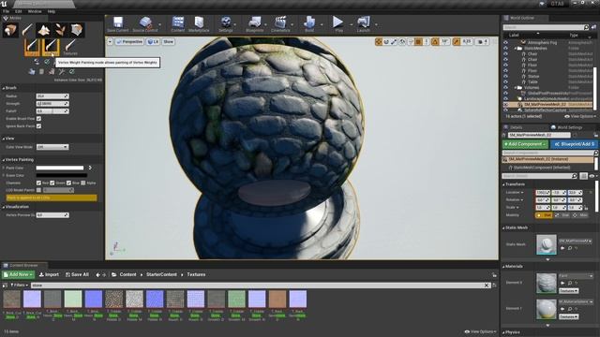Click the Element 1 use selected asset arrow

click(562, 309)
